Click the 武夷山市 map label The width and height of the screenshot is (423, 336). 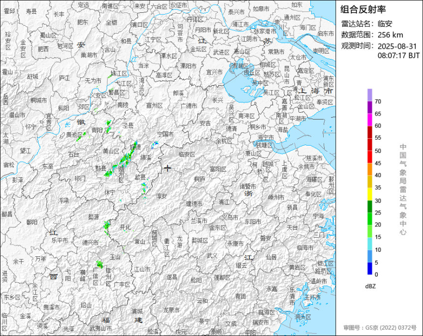(x=100, y=329)
